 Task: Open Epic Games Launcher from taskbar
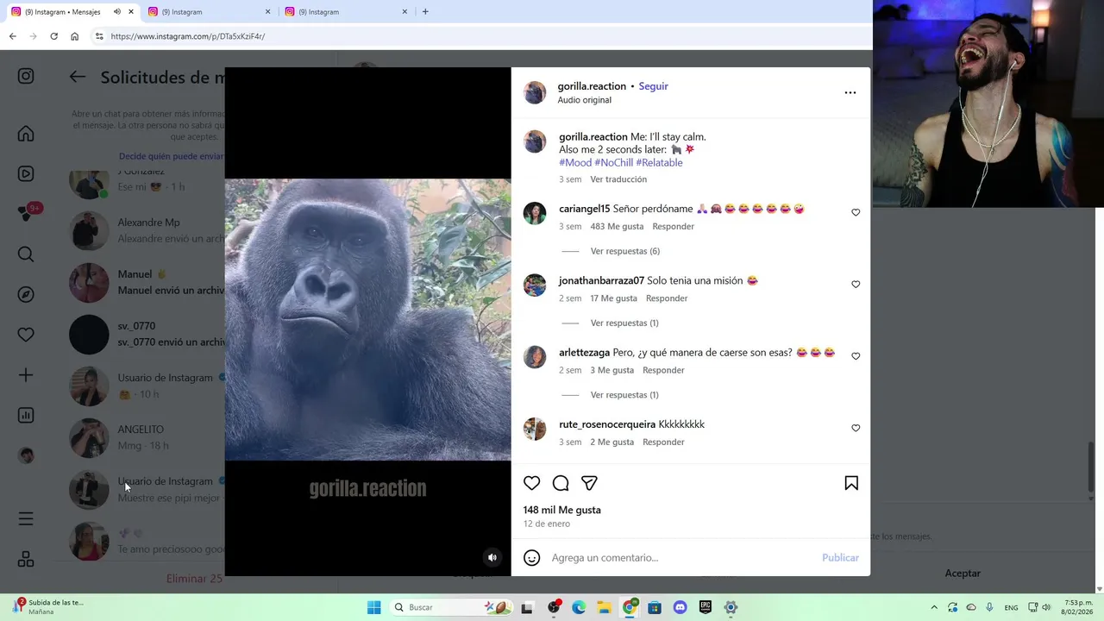[705, 607]
